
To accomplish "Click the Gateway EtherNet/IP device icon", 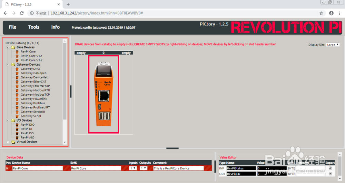I will click(x=17, y=86).
